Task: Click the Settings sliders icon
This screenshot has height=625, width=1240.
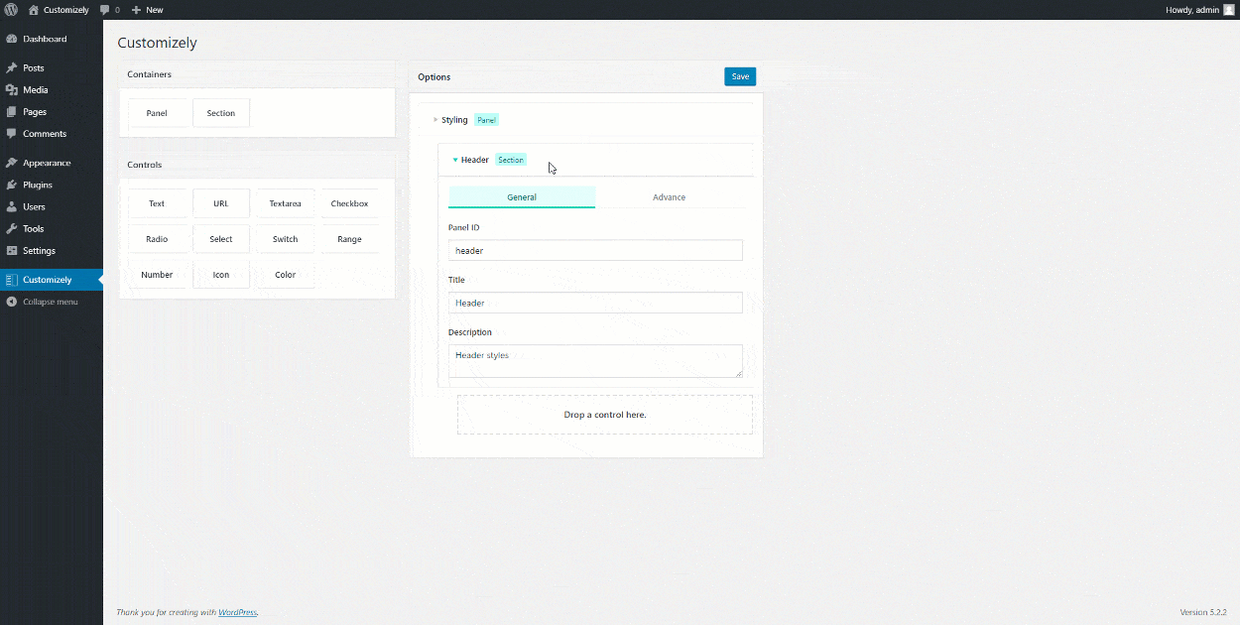Action: [x=11, y=250]
